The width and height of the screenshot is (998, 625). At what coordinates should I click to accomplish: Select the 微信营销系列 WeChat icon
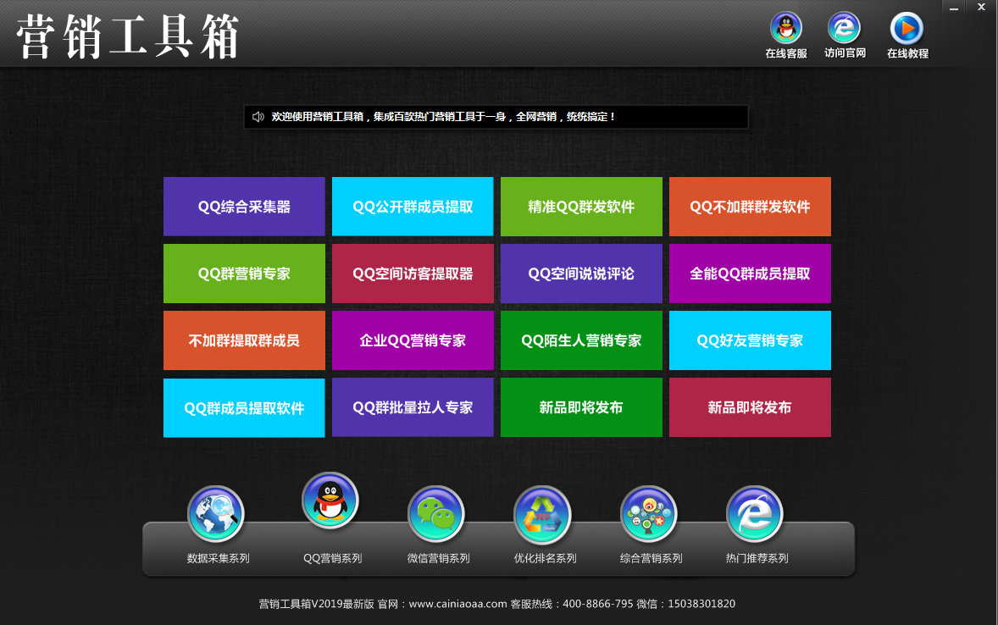point(436,514)
